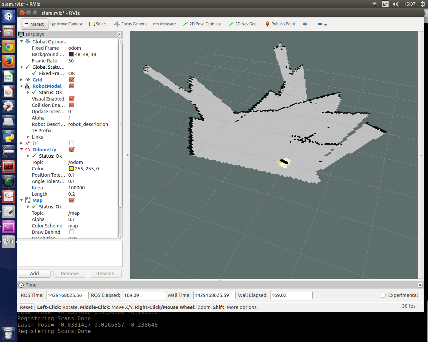This screenshot has width=428, height=342.
Task: Select the Fixed Frame value odom
Action: [75, 48]
